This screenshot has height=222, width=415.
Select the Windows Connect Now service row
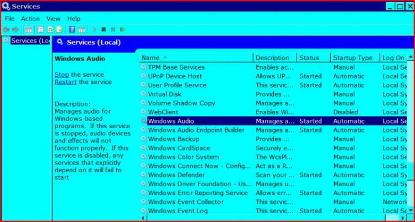[199, 166]
